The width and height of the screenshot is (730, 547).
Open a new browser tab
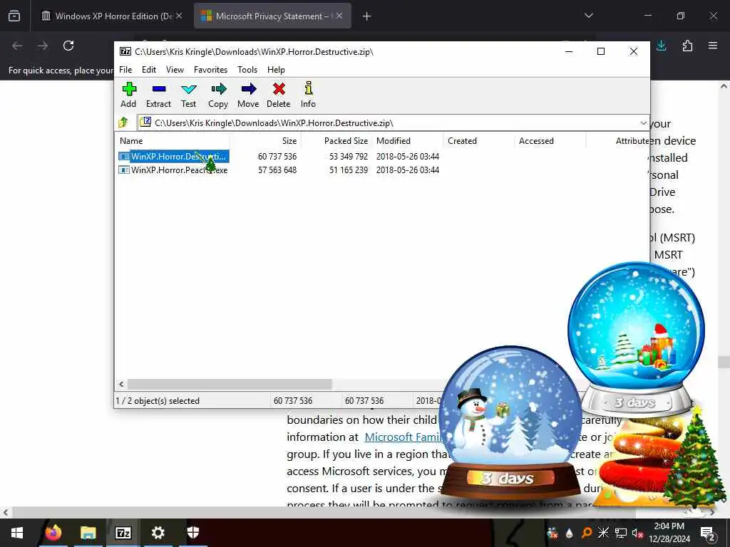tap(366, 16)
